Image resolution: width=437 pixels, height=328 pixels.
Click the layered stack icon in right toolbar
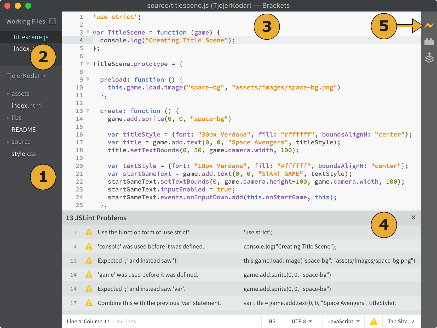tap(429, 58)
